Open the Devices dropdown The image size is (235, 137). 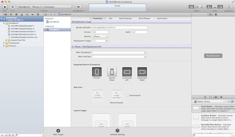[x=100, y=36]
